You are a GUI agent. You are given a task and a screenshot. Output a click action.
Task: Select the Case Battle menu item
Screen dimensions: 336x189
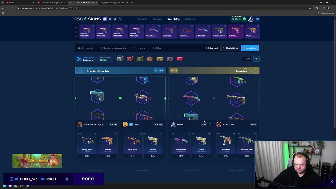(174, 19)
